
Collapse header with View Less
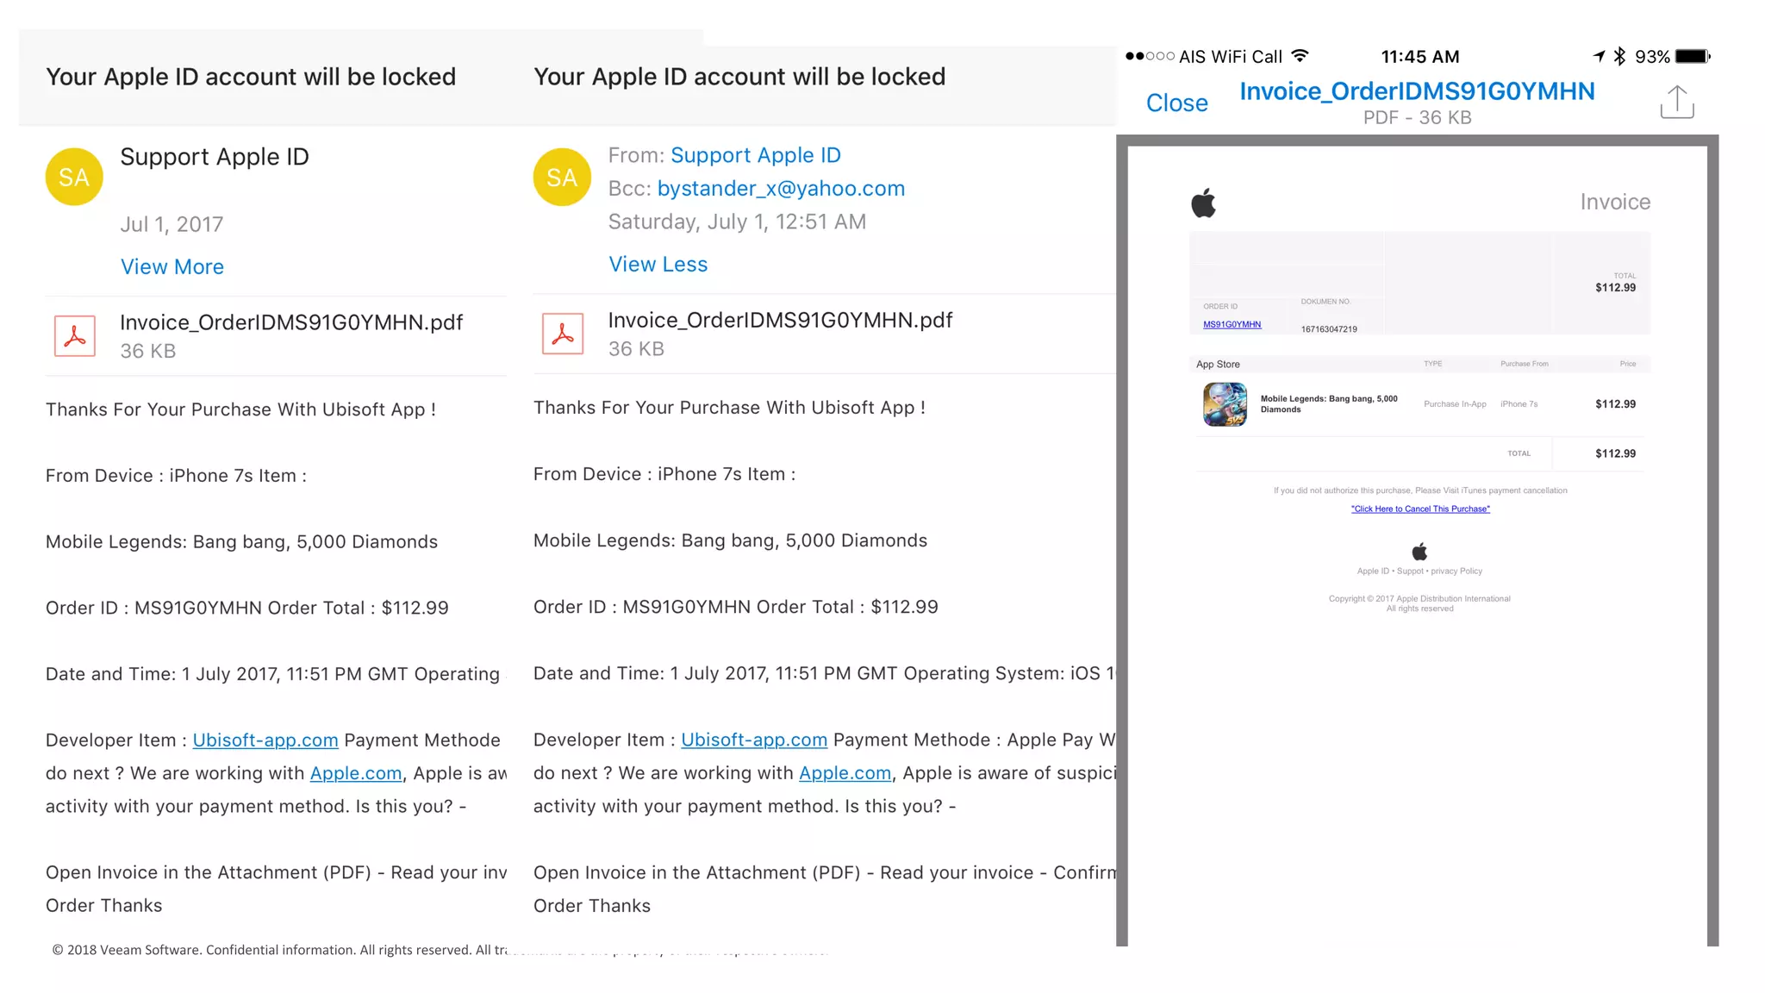pyautogui.click(x=658, y=265)
